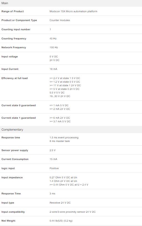Select the >= 3.7 mA 5 V DC value
Viewport: 142px width, 226px height.
click(60, 121)
